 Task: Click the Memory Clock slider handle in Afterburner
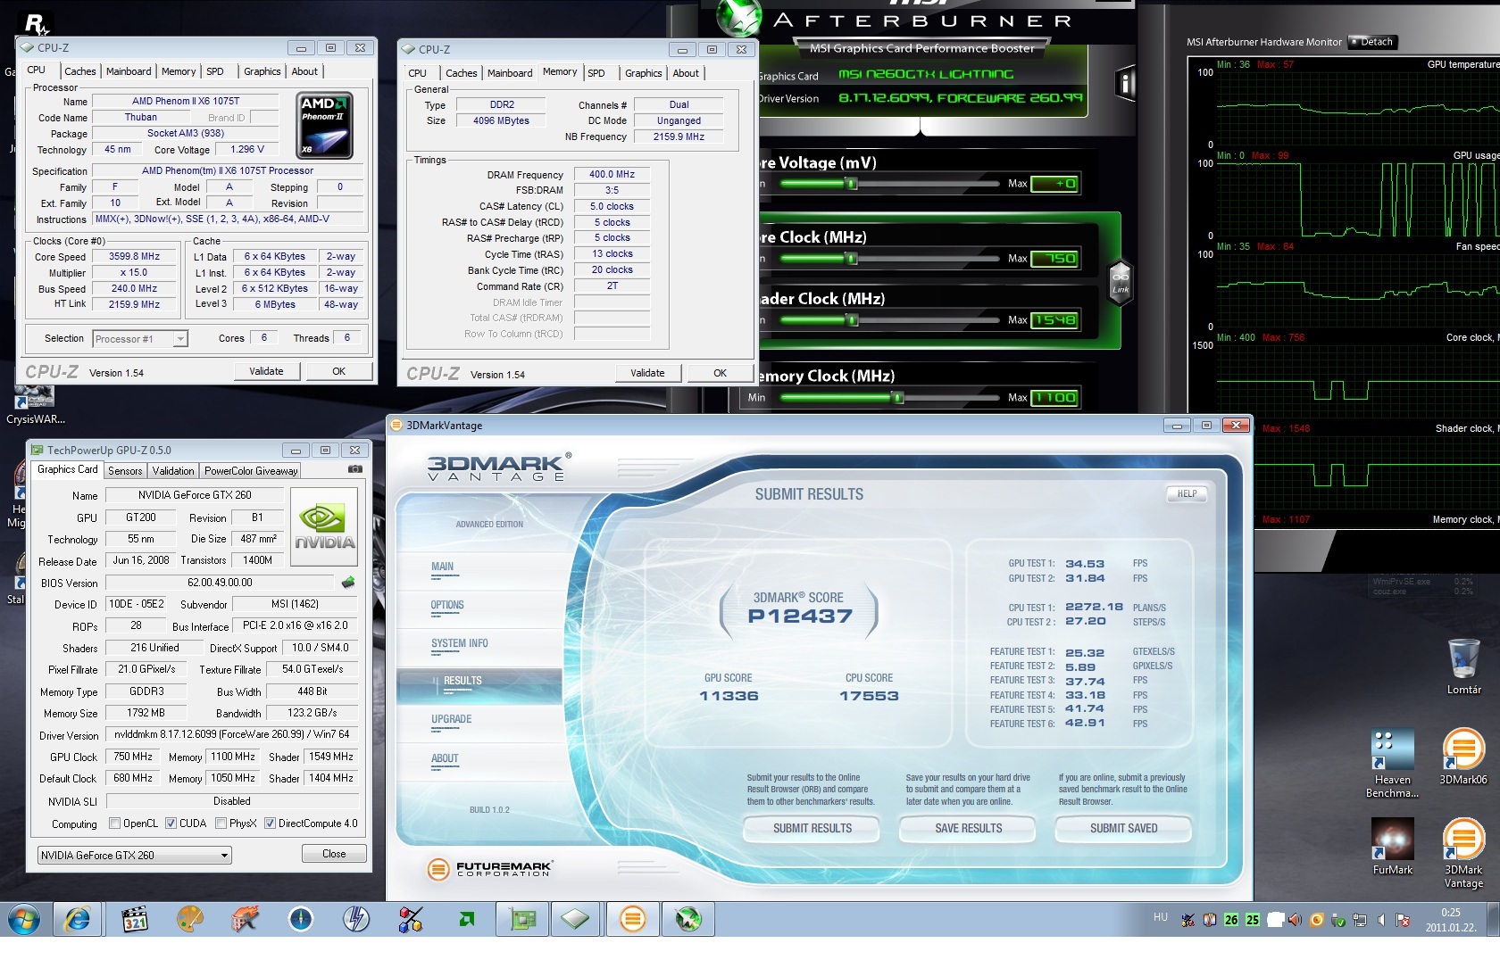(x=898, y=398)
